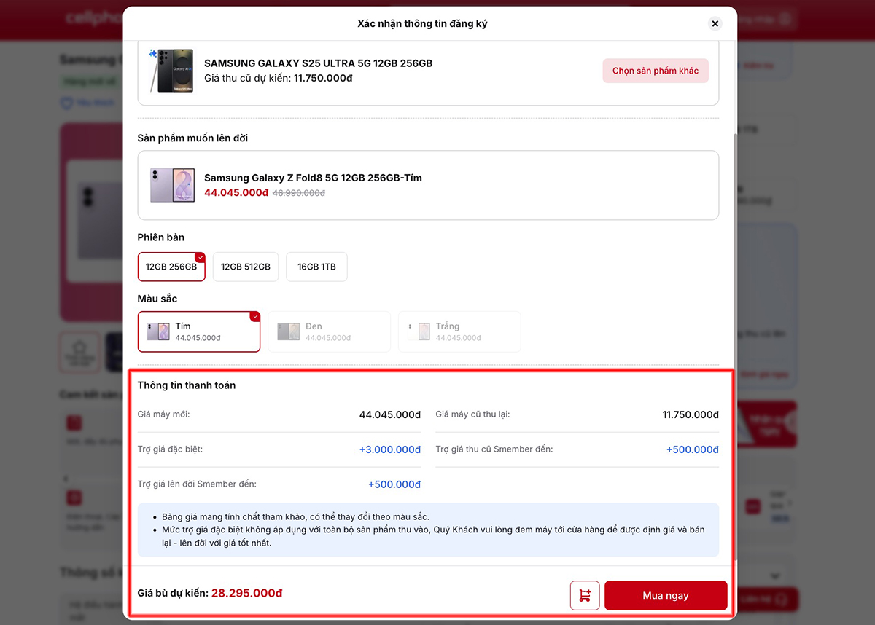The image size is (875, 625).
Task: Click 'Chọn sản phẩm khác' button
Action: pos(656,71)
